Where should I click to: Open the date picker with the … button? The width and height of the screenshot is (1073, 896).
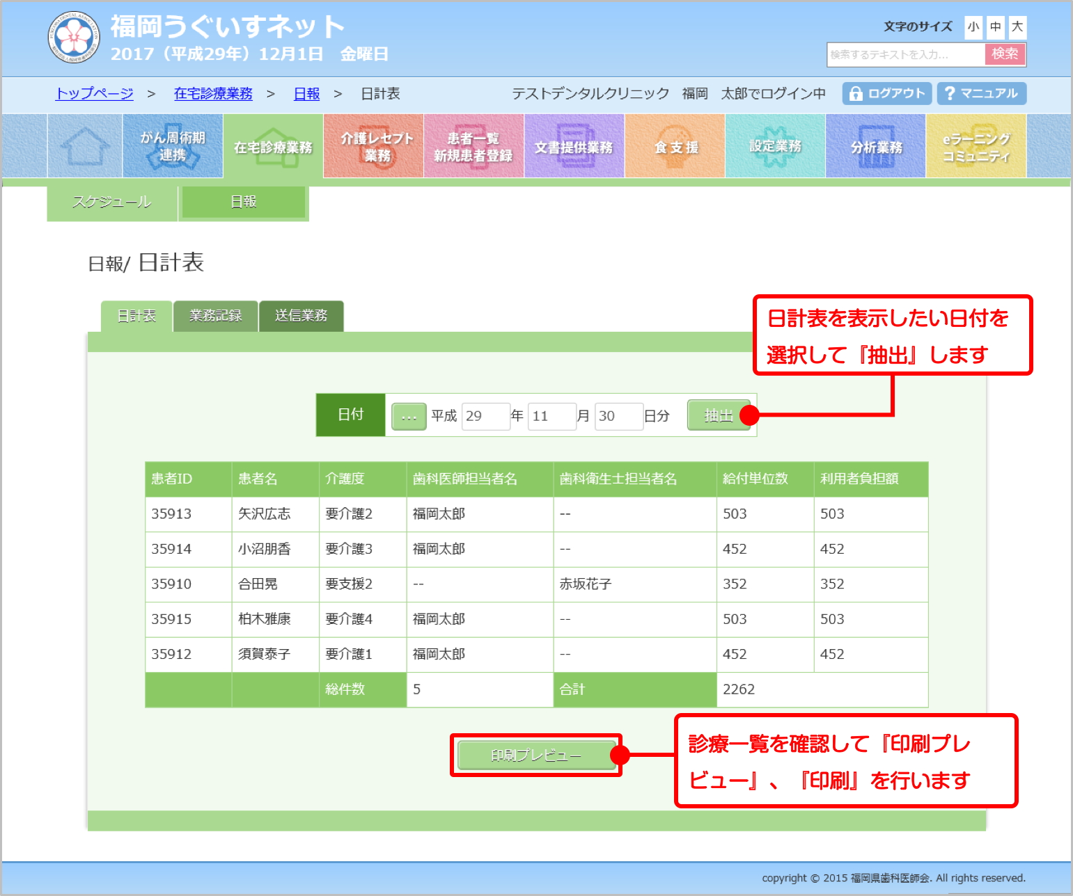pos(409,417)
